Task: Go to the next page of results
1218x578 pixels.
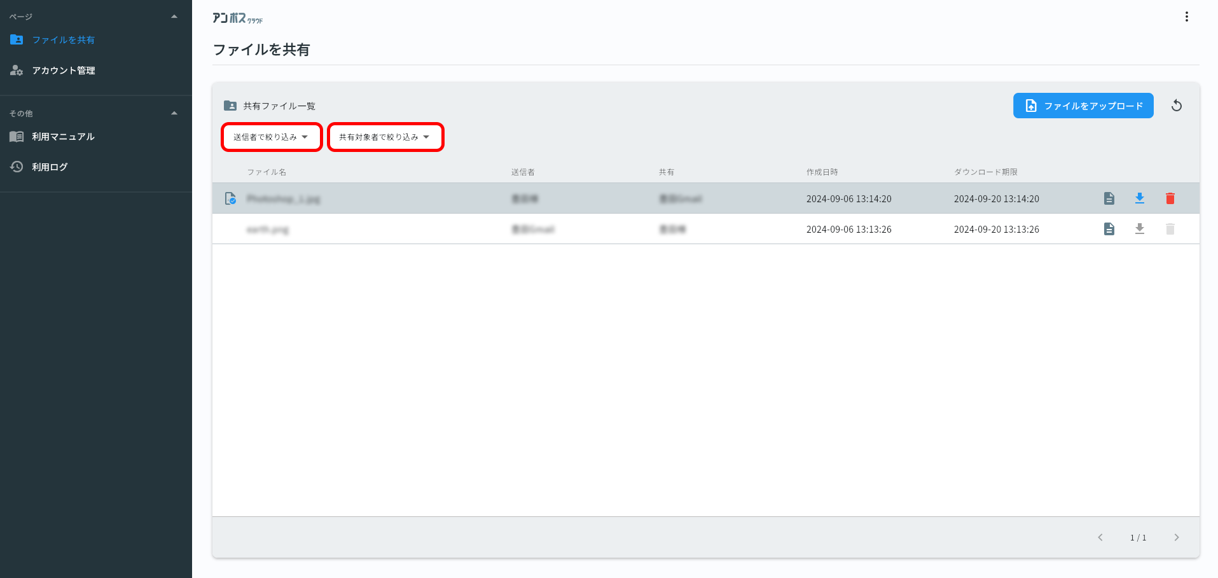Action: click(x=1177, y=537)
